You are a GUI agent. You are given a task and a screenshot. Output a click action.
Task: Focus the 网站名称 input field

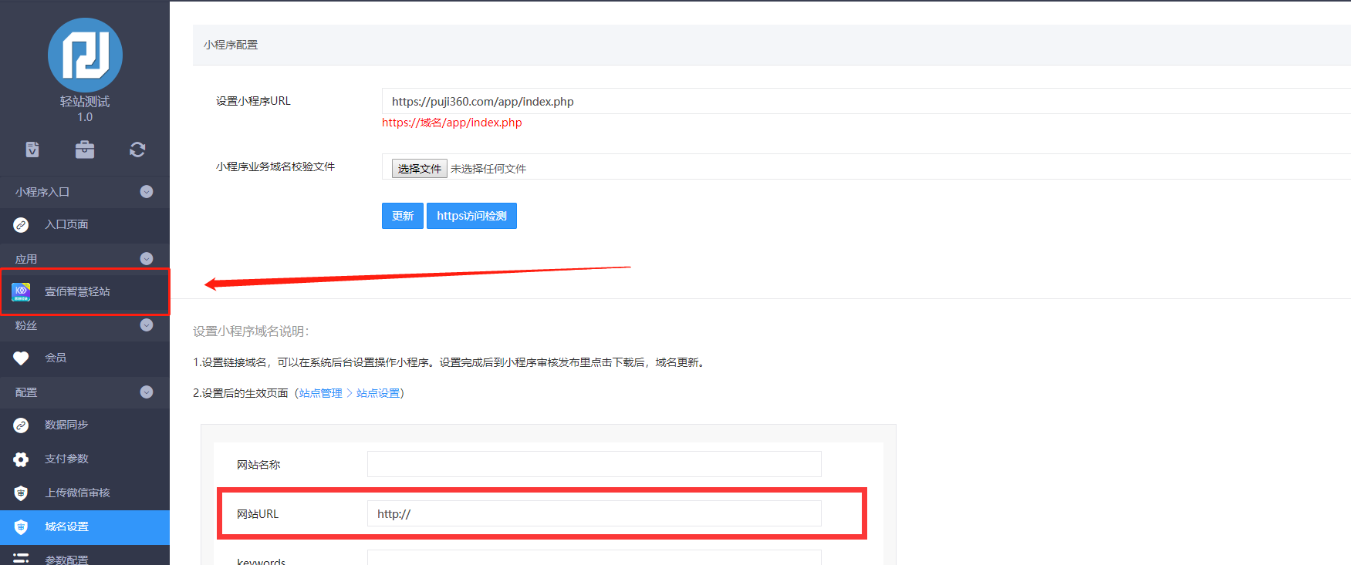coord(594,464)
